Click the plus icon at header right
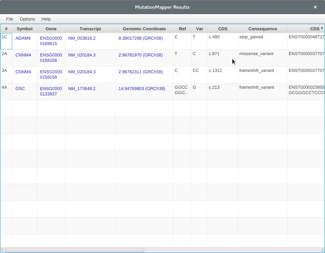 point(322,28)
